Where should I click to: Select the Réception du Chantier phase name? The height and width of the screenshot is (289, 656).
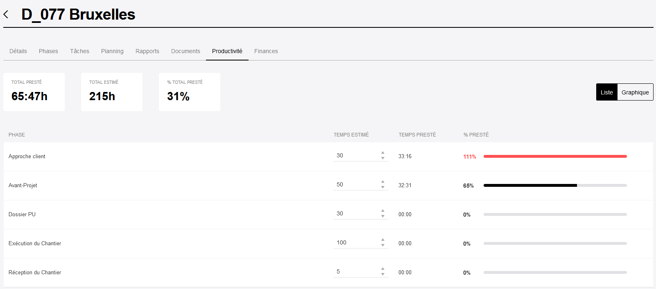coord(35,272)
